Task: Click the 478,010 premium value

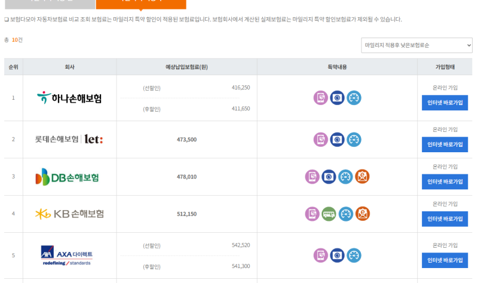Action: click(x=186, y=177)
